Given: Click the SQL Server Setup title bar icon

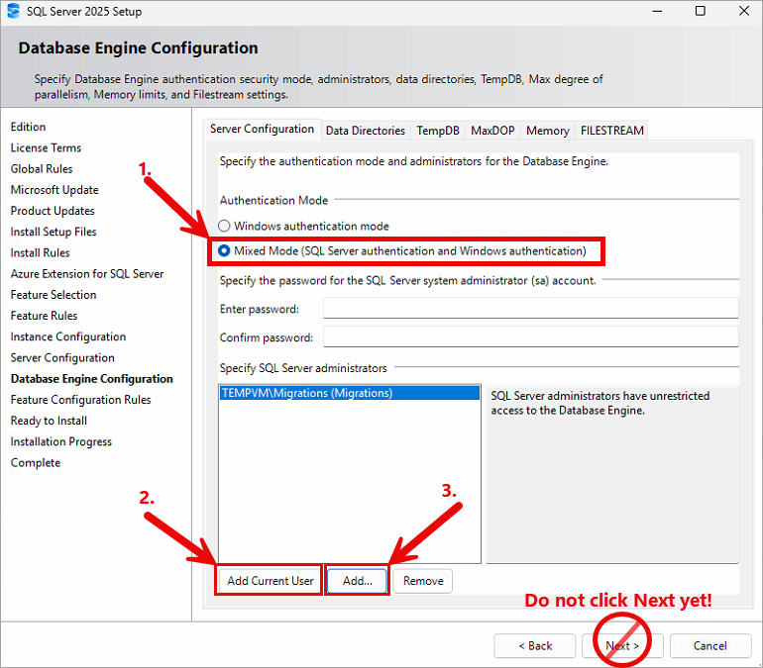Looking at the screenshot, I should coord(13,12).
